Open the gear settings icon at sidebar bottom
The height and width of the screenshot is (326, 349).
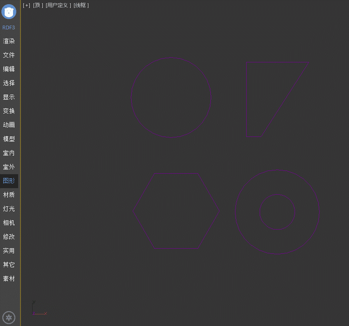(9, 318)
